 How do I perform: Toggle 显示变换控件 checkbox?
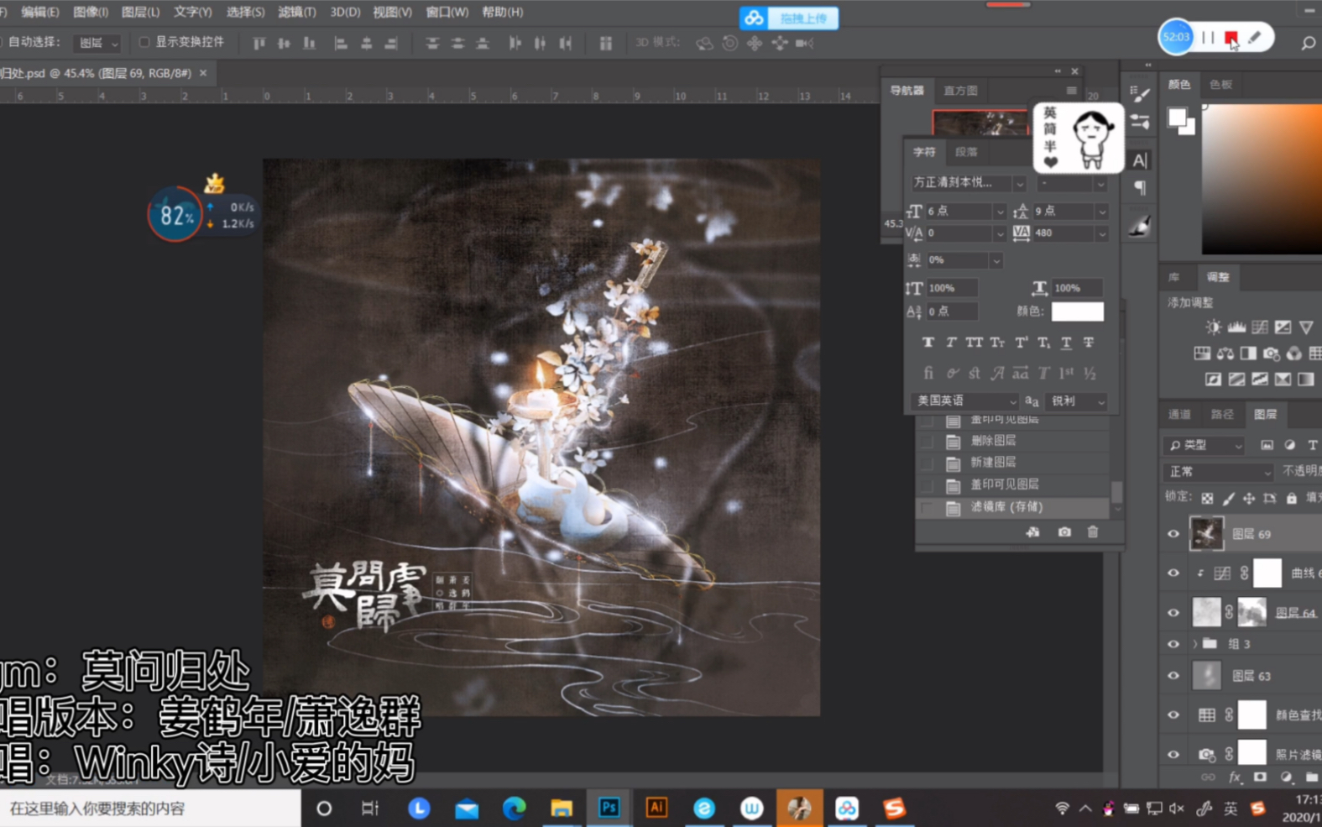pyautogui.click(x=144, y=42)
